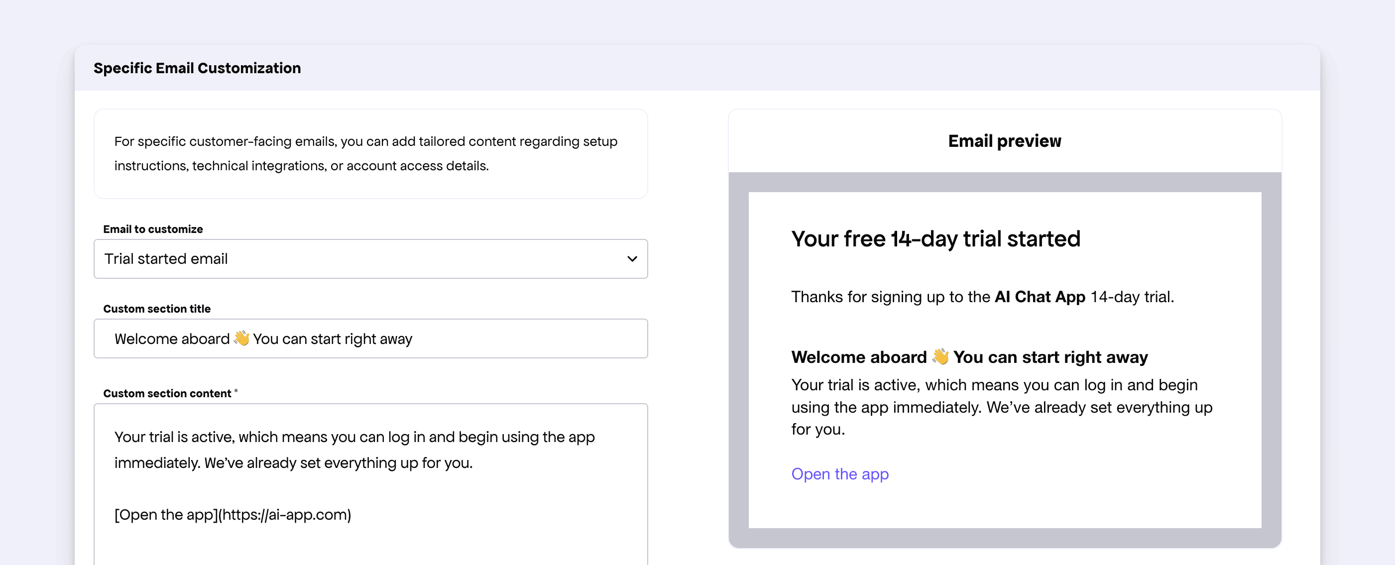
Task: Click the 'Custom section title' field label
Action: [156, 309]
